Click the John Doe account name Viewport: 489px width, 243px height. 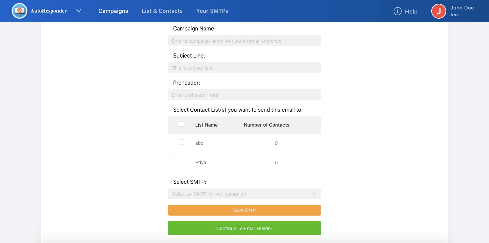(462, 8)
